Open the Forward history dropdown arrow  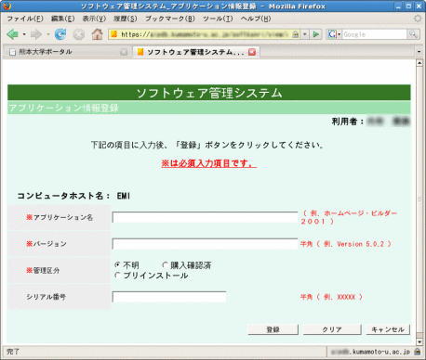click(48, 34)
